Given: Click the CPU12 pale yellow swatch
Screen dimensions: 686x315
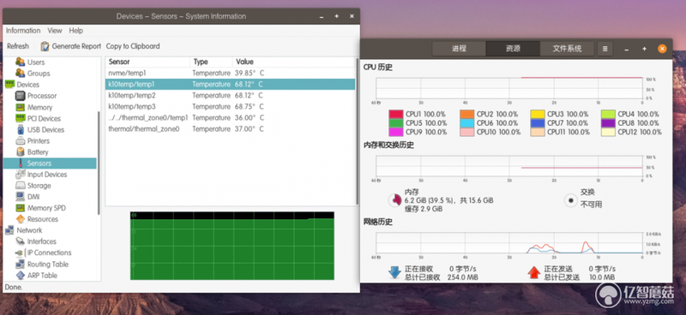Looking at the screenshot, I should pyautogui.click(x=608, y=132).
